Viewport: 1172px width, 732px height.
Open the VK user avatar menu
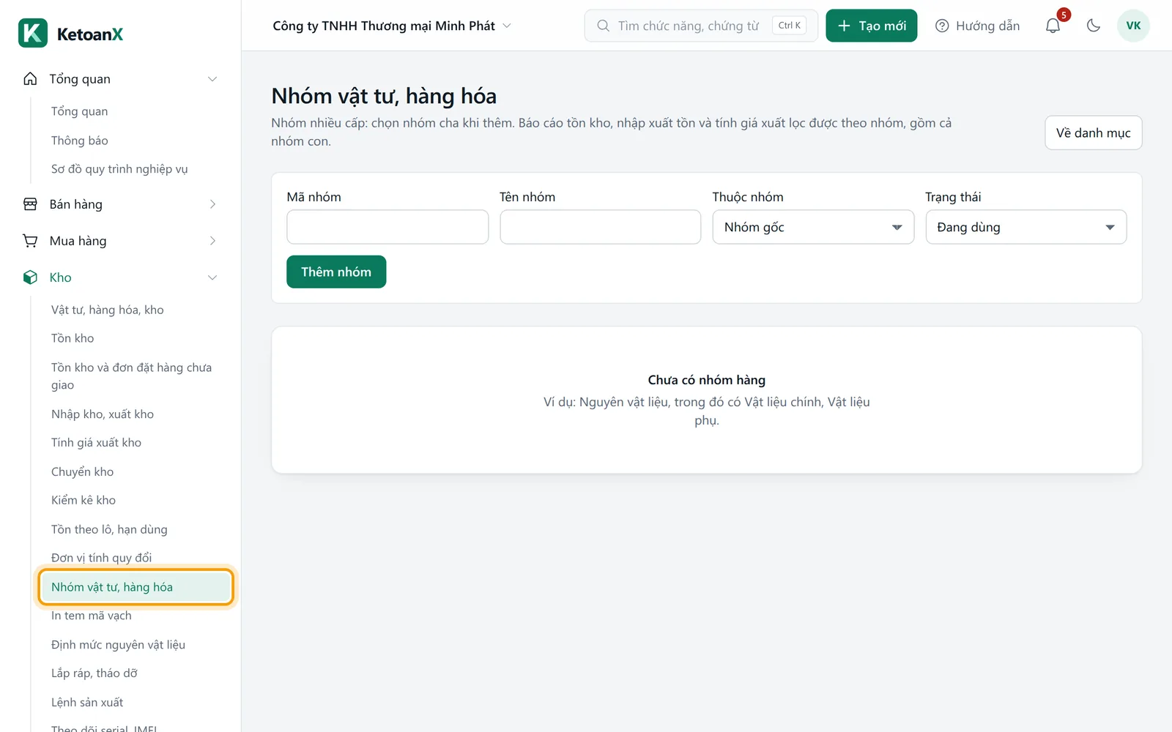[x=1133, y=26]
